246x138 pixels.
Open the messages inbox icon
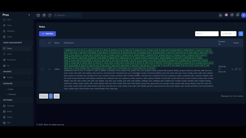(x=232, y=15)
